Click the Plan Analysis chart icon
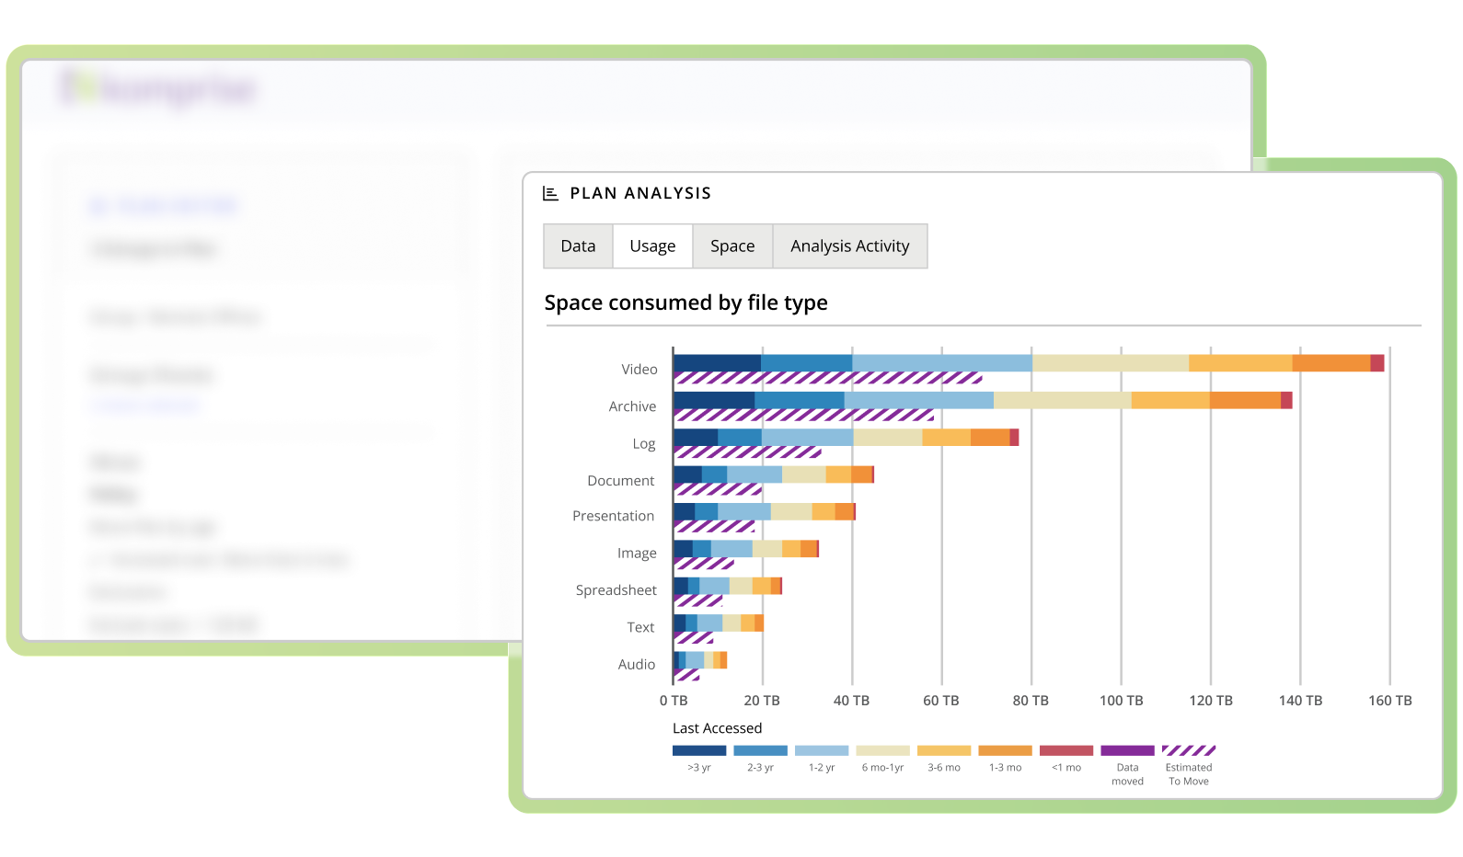The width and height of the screenshot is (1463, 857). [x=550, y=193]
